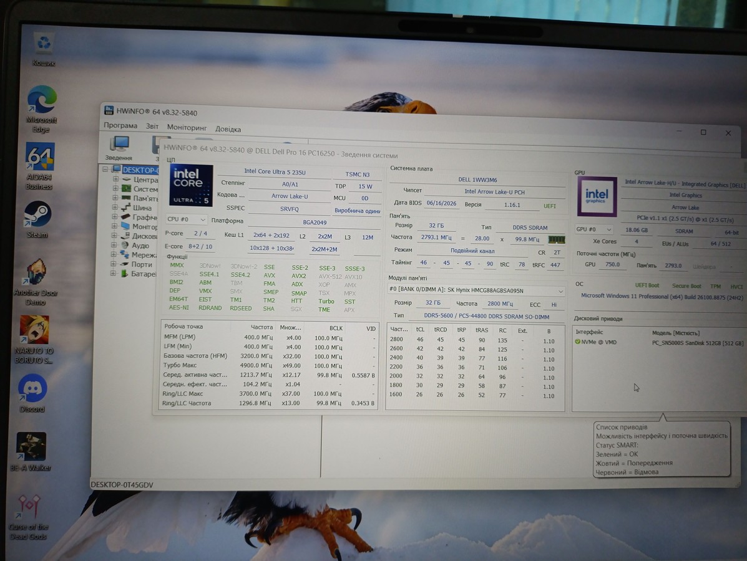Screen dimensions: 747x561
Task: Click the Microsoft Windows 11 Professional OS text
Action: tap(662, 296)
